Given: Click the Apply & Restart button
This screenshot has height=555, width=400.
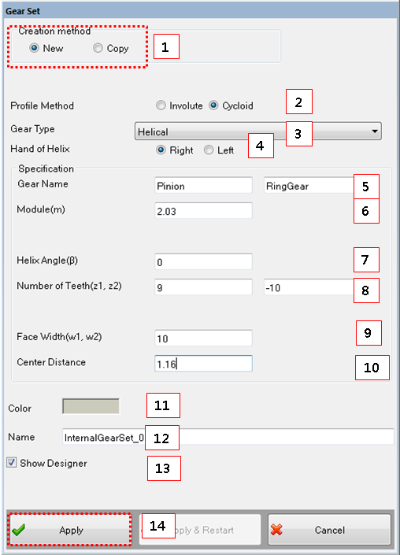Looking at the screenshot, I should click(200, 530).
